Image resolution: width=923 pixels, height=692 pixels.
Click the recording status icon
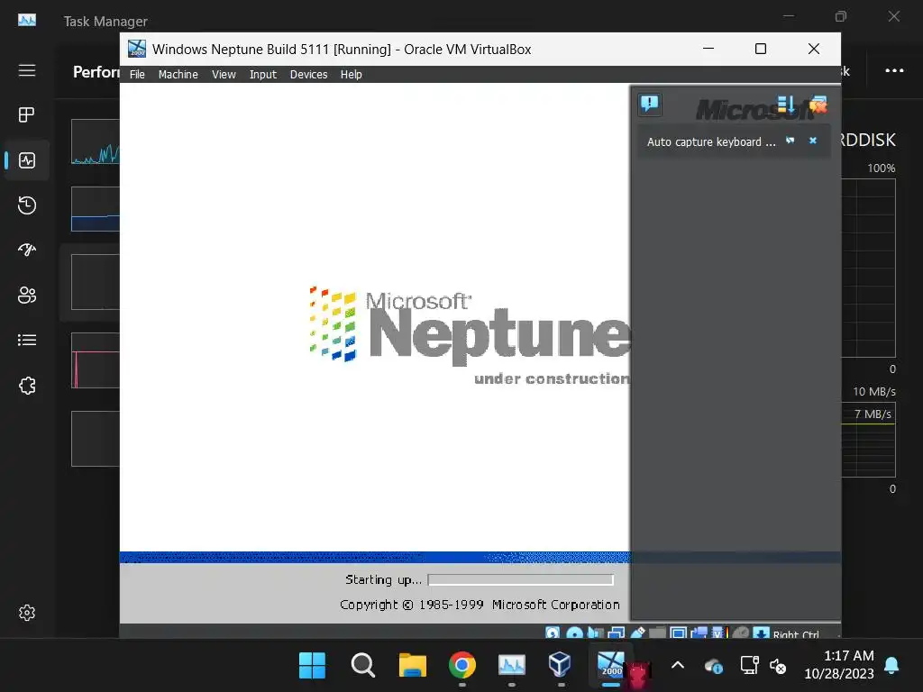coord(699,633)
